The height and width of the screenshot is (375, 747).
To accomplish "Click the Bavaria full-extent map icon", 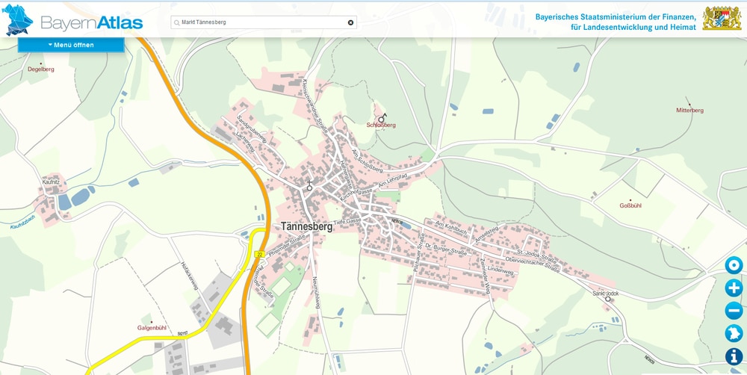I will click(734, 334).
